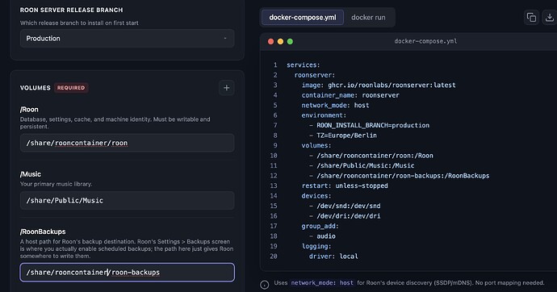This screenshot has height=292, width=557.
Task: Edit the /Music volume path field
Action: 128,201
